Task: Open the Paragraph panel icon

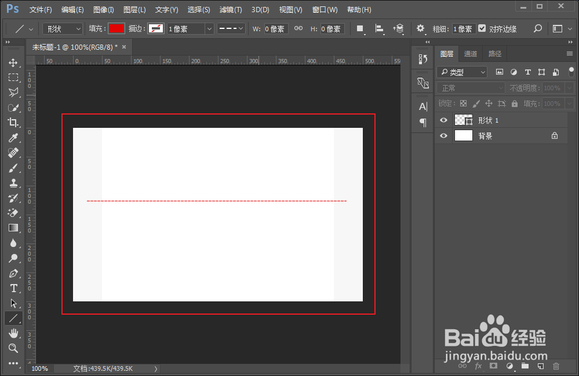Action: click(x=423, y=123)
